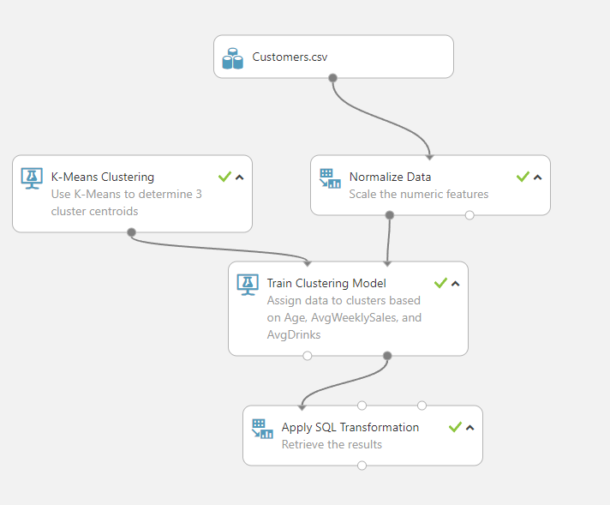This screenshot has height=505, width=610.
Task: Click the Apply SQL Transformation module icon
Action: point(262,429)
